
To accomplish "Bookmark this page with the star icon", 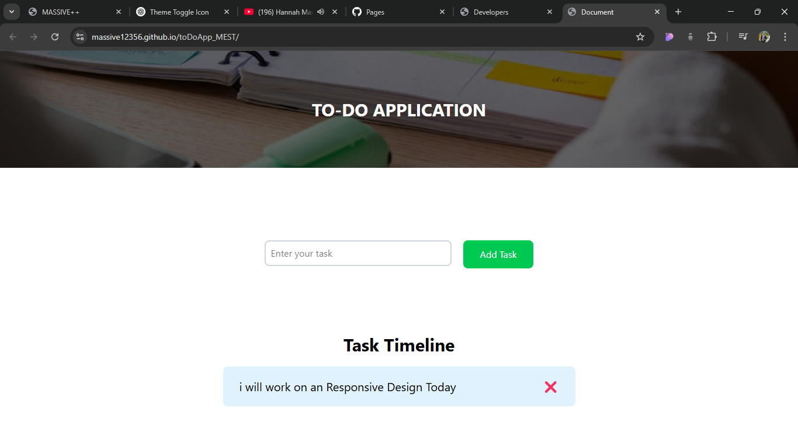I will 640,37.
